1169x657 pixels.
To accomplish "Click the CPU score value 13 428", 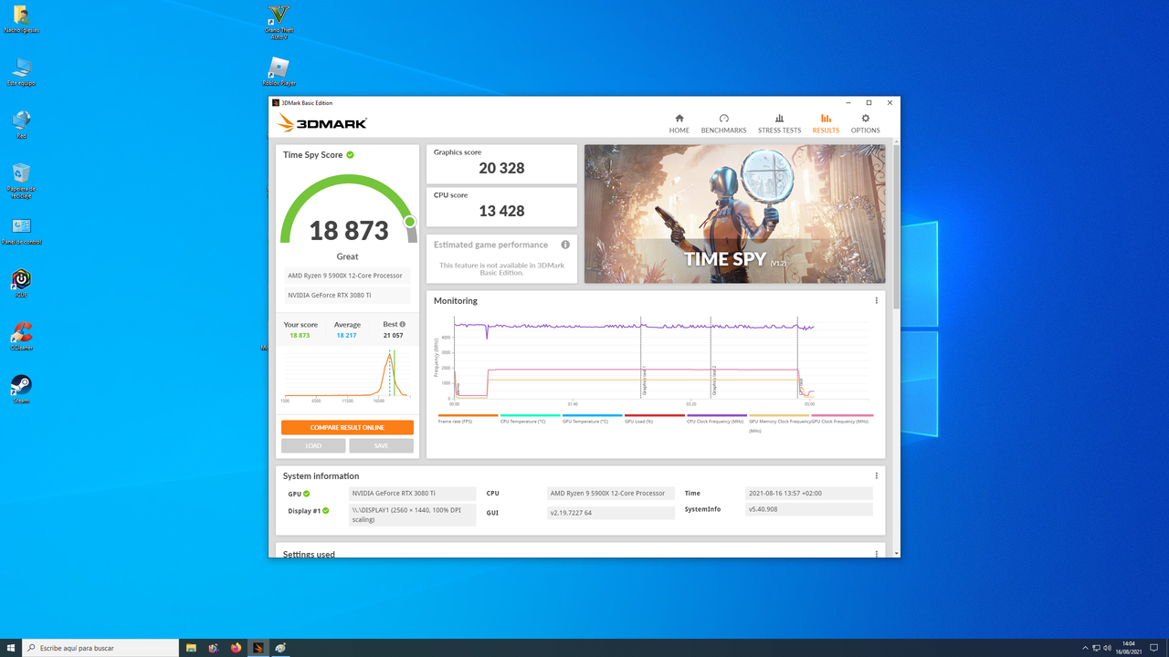I will point(501,211).
